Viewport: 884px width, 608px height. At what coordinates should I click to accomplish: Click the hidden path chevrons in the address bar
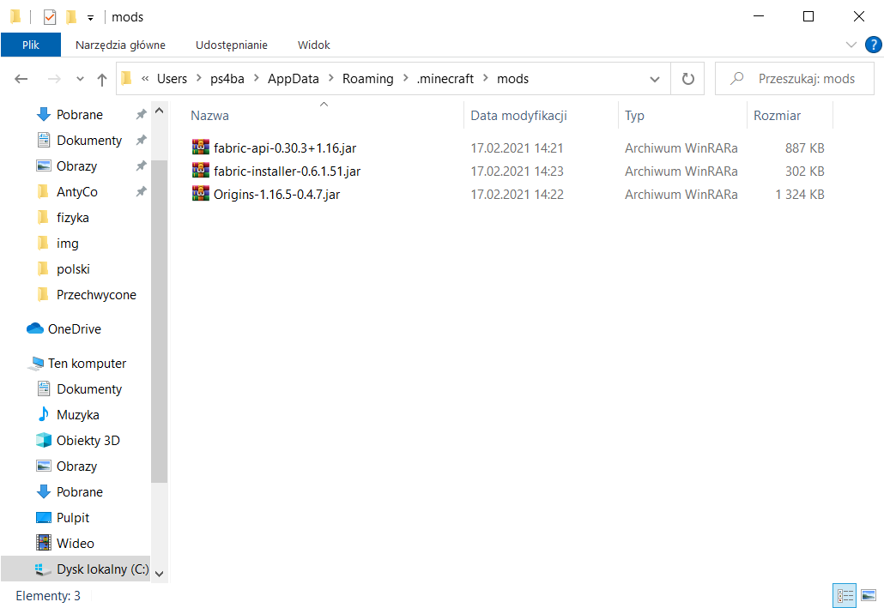tap(145, 79)
